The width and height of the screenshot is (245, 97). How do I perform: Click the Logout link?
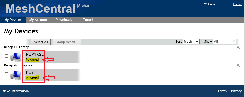tap(237, 4)
